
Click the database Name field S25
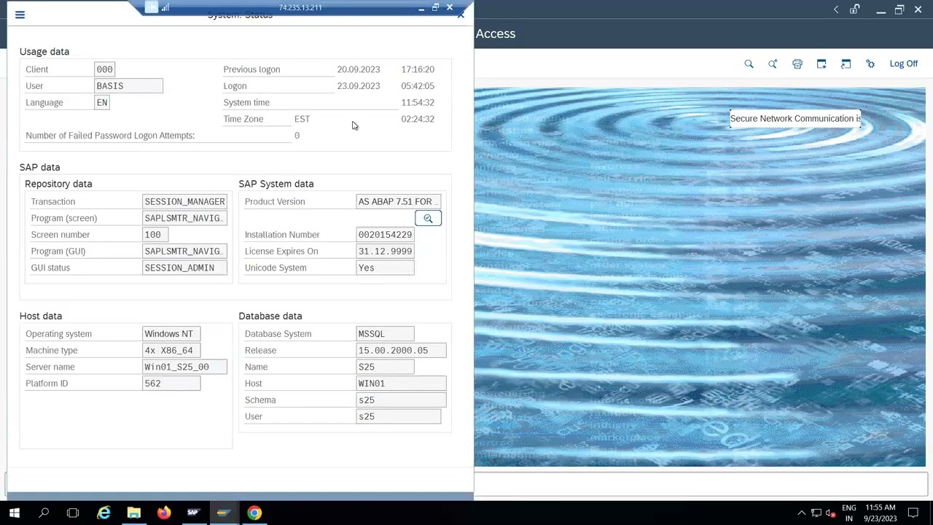pyautogui.click(x=386, y=367)
